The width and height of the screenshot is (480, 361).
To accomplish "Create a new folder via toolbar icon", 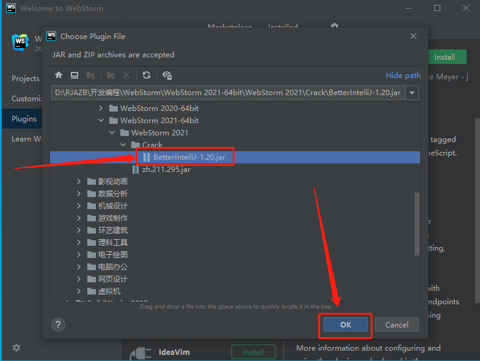I will click(x=111, y=75).
